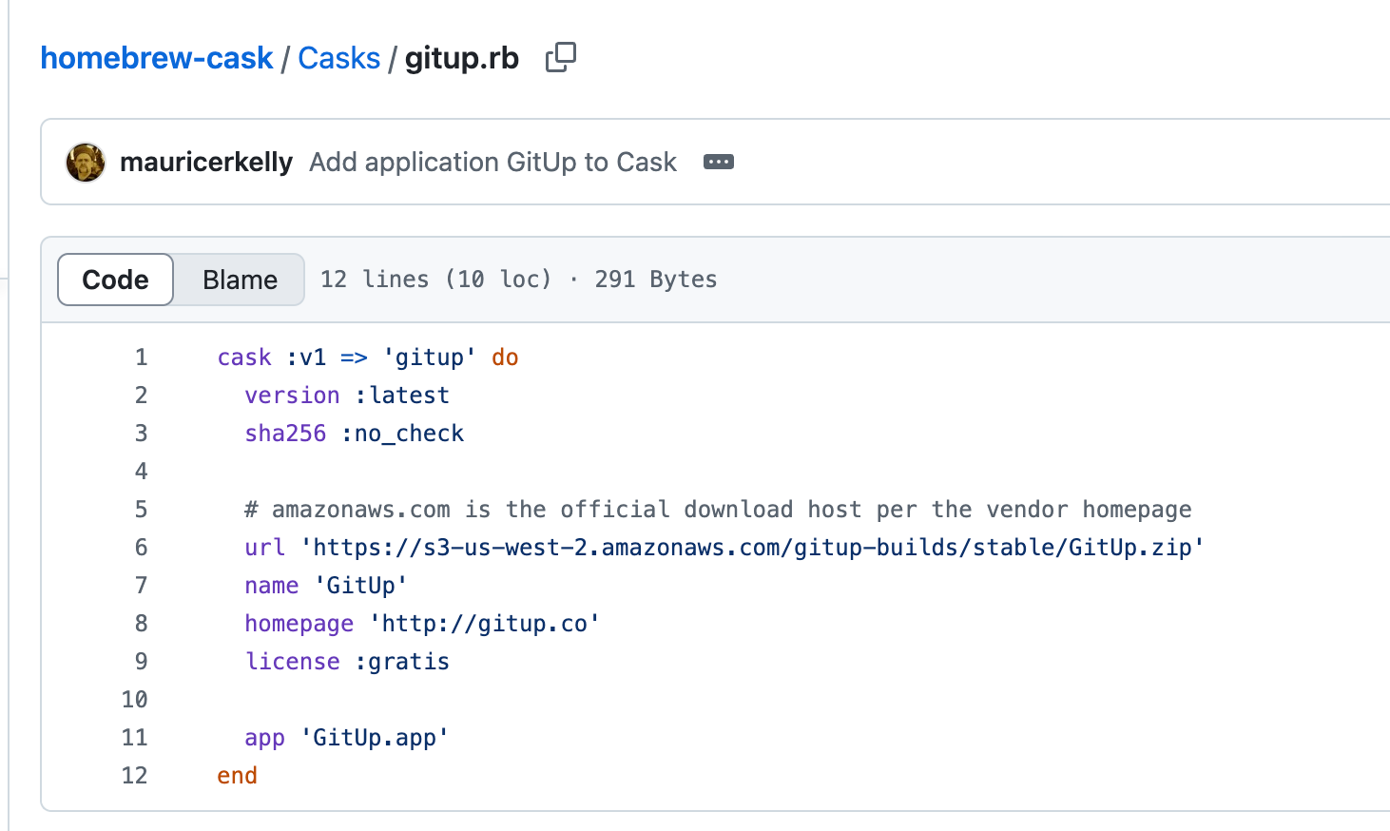The image size is (1390, 831).
Task: Click the 'version :latest' code line
Action: click(347, 396)
